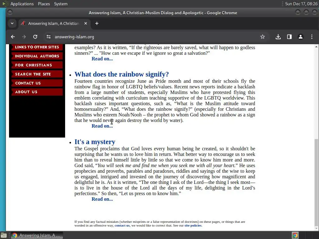Image resolution: width=319 pixels, height=239 pixels.
Task: Click the clock showing Sun Dec 17
Action: pos(301,4)
